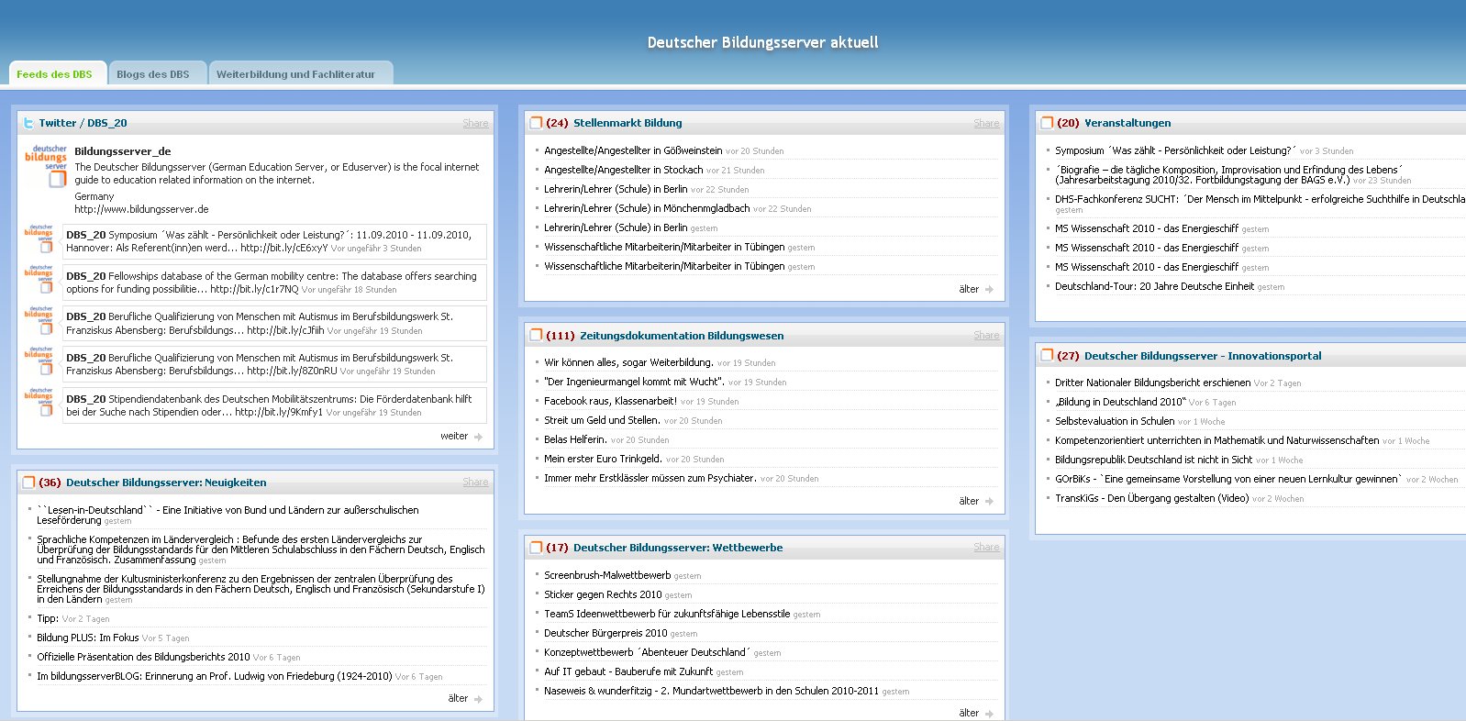The height and width of the screenshot is (721, 1466).
Task: Open the http://www.bildungsserver.de profile link
Action: coord(141,209)
